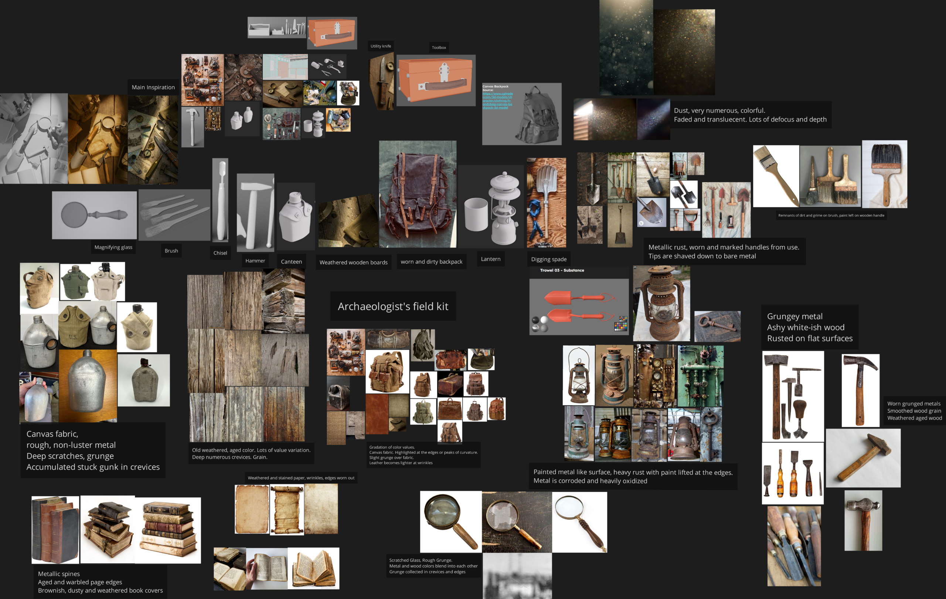Screen dimensions: 946x599
Task: Click the 'Utility knife' label
Action: pyautogui.click(x=380, y=46)
